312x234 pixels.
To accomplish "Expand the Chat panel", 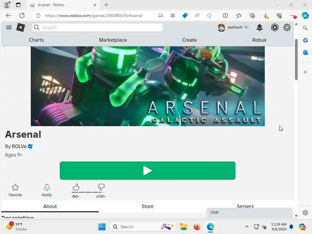I will tap(249, 212).
